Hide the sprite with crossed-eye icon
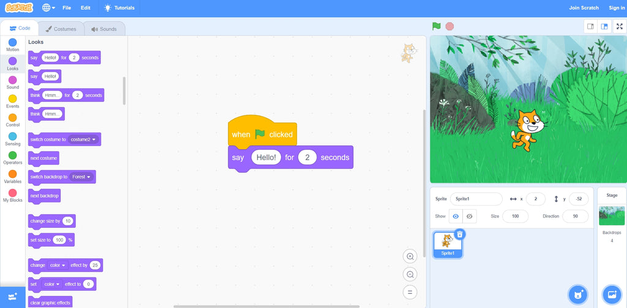This screenshot has height=308, width=627. [x=470, y=216]
